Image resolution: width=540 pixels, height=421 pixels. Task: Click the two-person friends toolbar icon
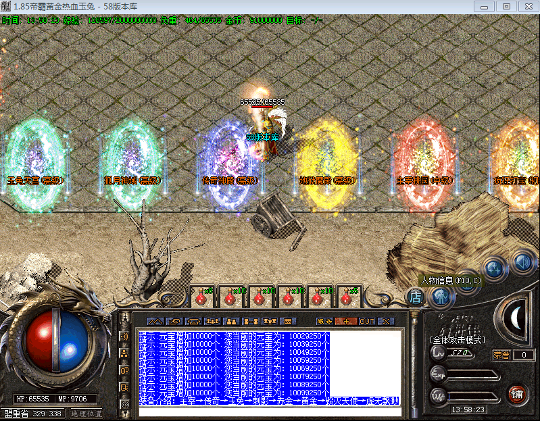coord(231,322)
